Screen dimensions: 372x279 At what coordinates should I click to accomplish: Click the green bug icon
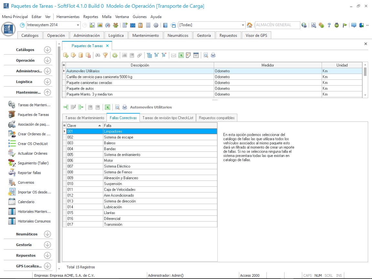[337, 25]
